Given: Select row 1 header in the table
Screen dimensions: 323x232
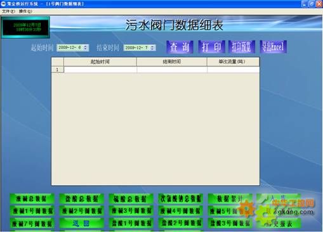Looking at the screenshot, I should pyautogui.click(x=57, y=70).
